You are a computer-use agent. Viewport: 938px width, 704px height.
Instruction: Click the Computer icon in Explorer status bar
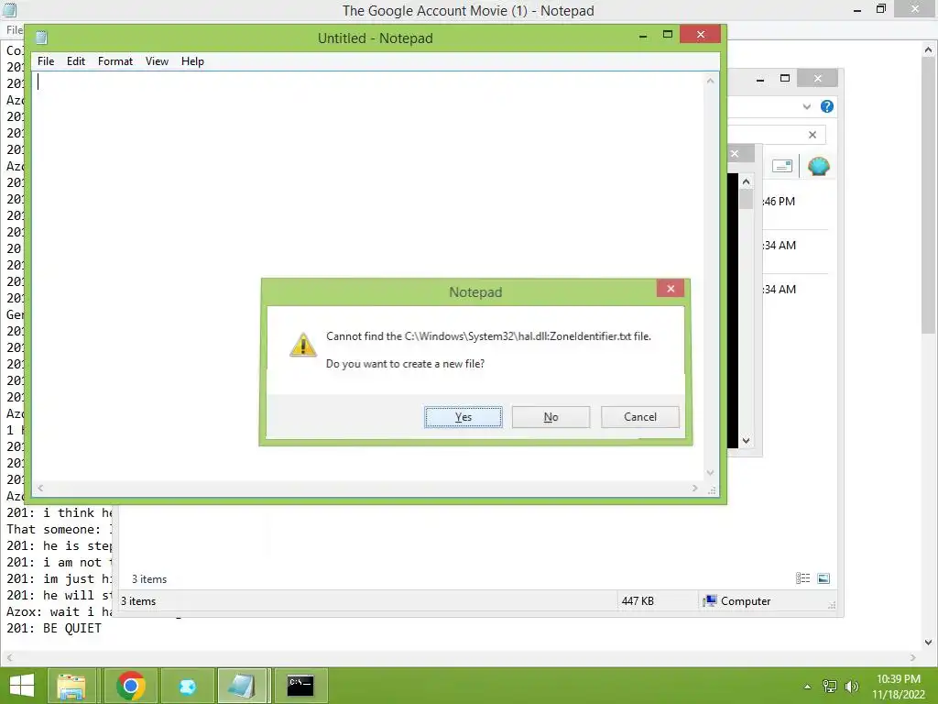pyautogui.click(x=710, y=601)
